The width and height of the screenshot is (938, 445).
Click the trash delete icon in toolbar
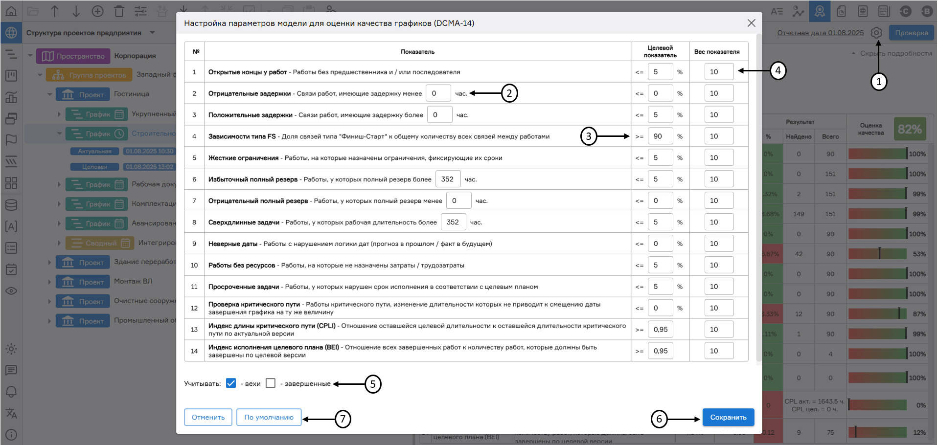pos(119,11)
